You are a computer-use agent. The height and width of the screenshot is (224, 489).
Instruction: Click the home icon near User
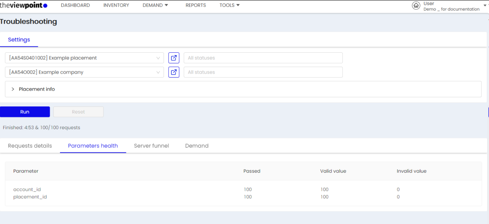pyautogui.click(x=416, y=6)
